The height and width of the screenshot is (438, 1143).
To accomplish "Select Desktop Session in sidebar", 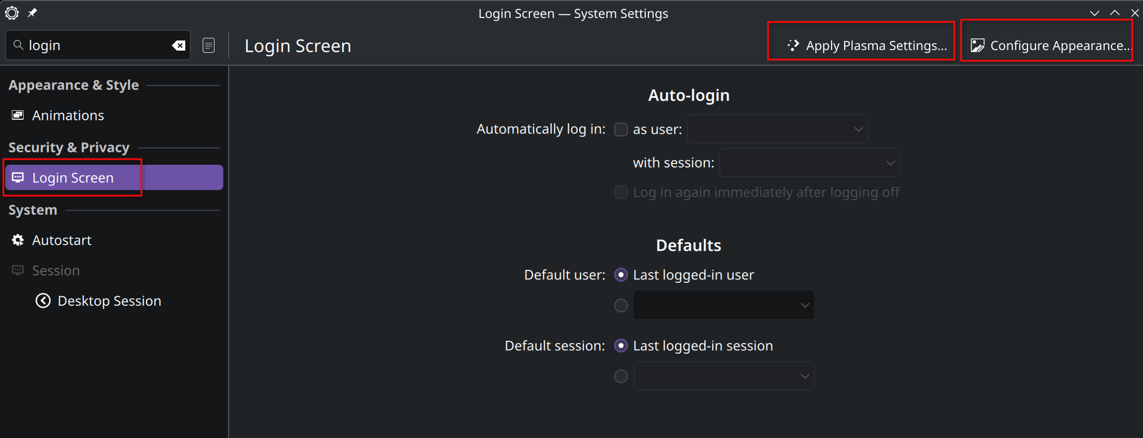I will pyautogui.click(x=109, y=301).
